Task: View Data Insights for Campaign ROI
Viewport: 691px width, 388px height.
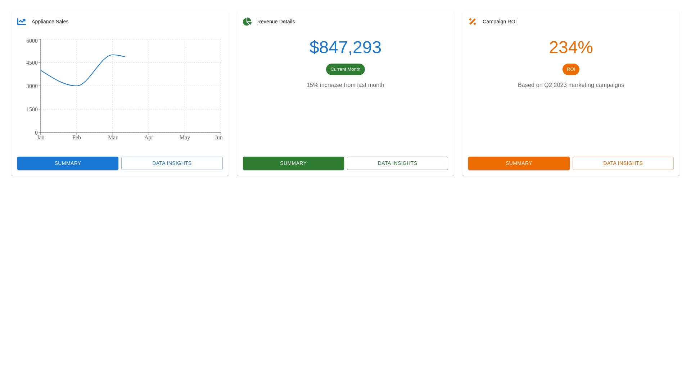Action: [x=623, y=163]
